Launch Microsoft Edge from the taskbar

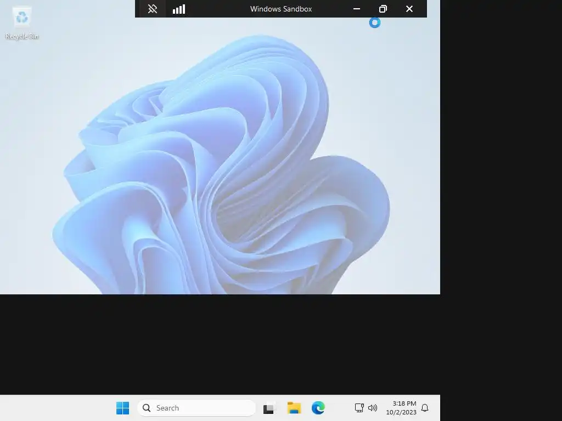click(318, 408)
